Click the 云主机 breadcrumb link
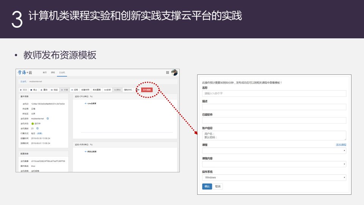Screen dimensions: 364x205 coord(23,81)
